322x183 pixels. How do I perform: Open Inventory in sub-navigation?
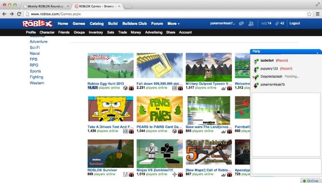pyautogui.click(x=96, y=32)
